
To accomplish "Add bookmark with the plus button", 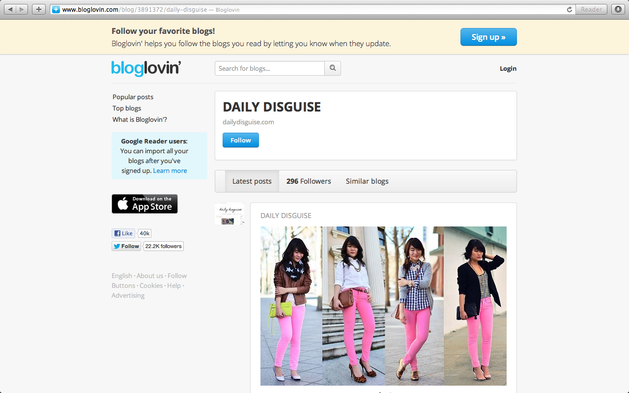I will pos(39,9).
